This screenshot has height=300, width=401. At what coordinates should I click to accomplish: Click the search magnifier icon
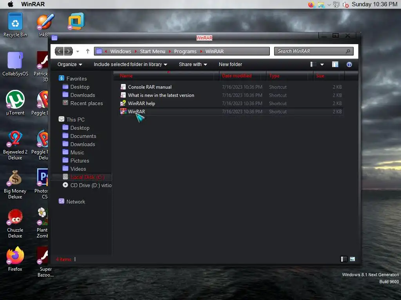click(348, 51)
